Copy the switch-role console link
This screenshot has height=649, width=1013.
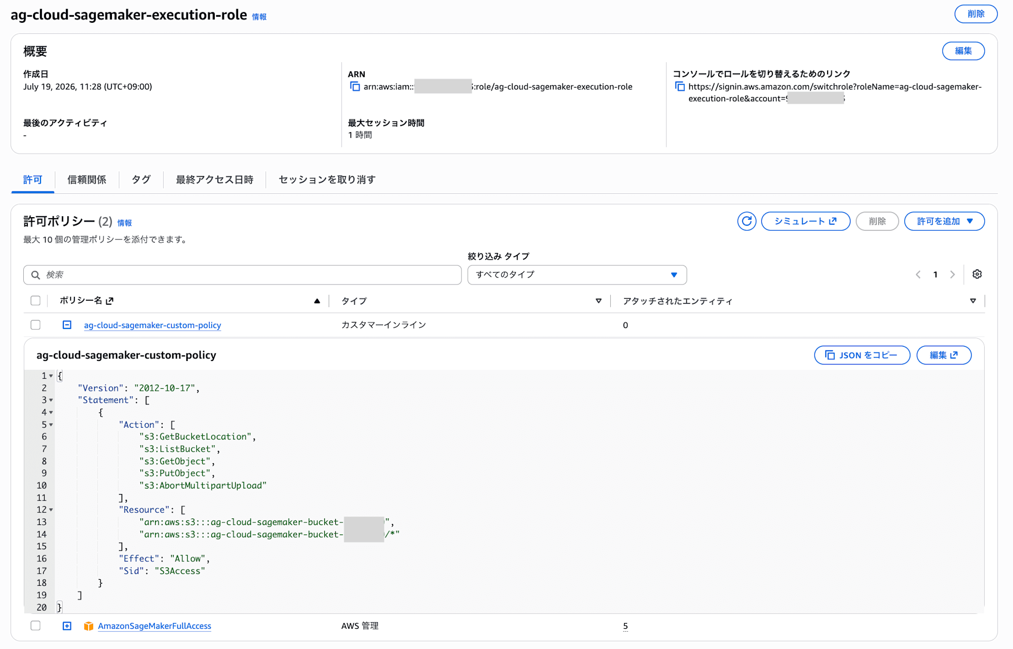[x=680, y=87]
